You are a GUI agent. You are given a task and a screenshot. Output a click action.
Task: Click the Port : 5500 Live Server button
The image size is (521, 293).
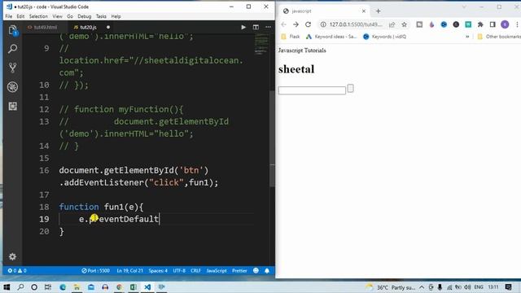[x=96, y=271]
